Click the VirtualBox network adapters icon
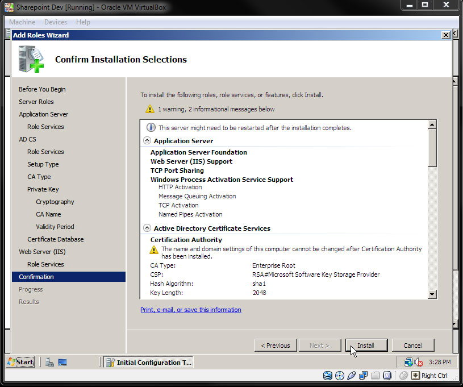 363,376
